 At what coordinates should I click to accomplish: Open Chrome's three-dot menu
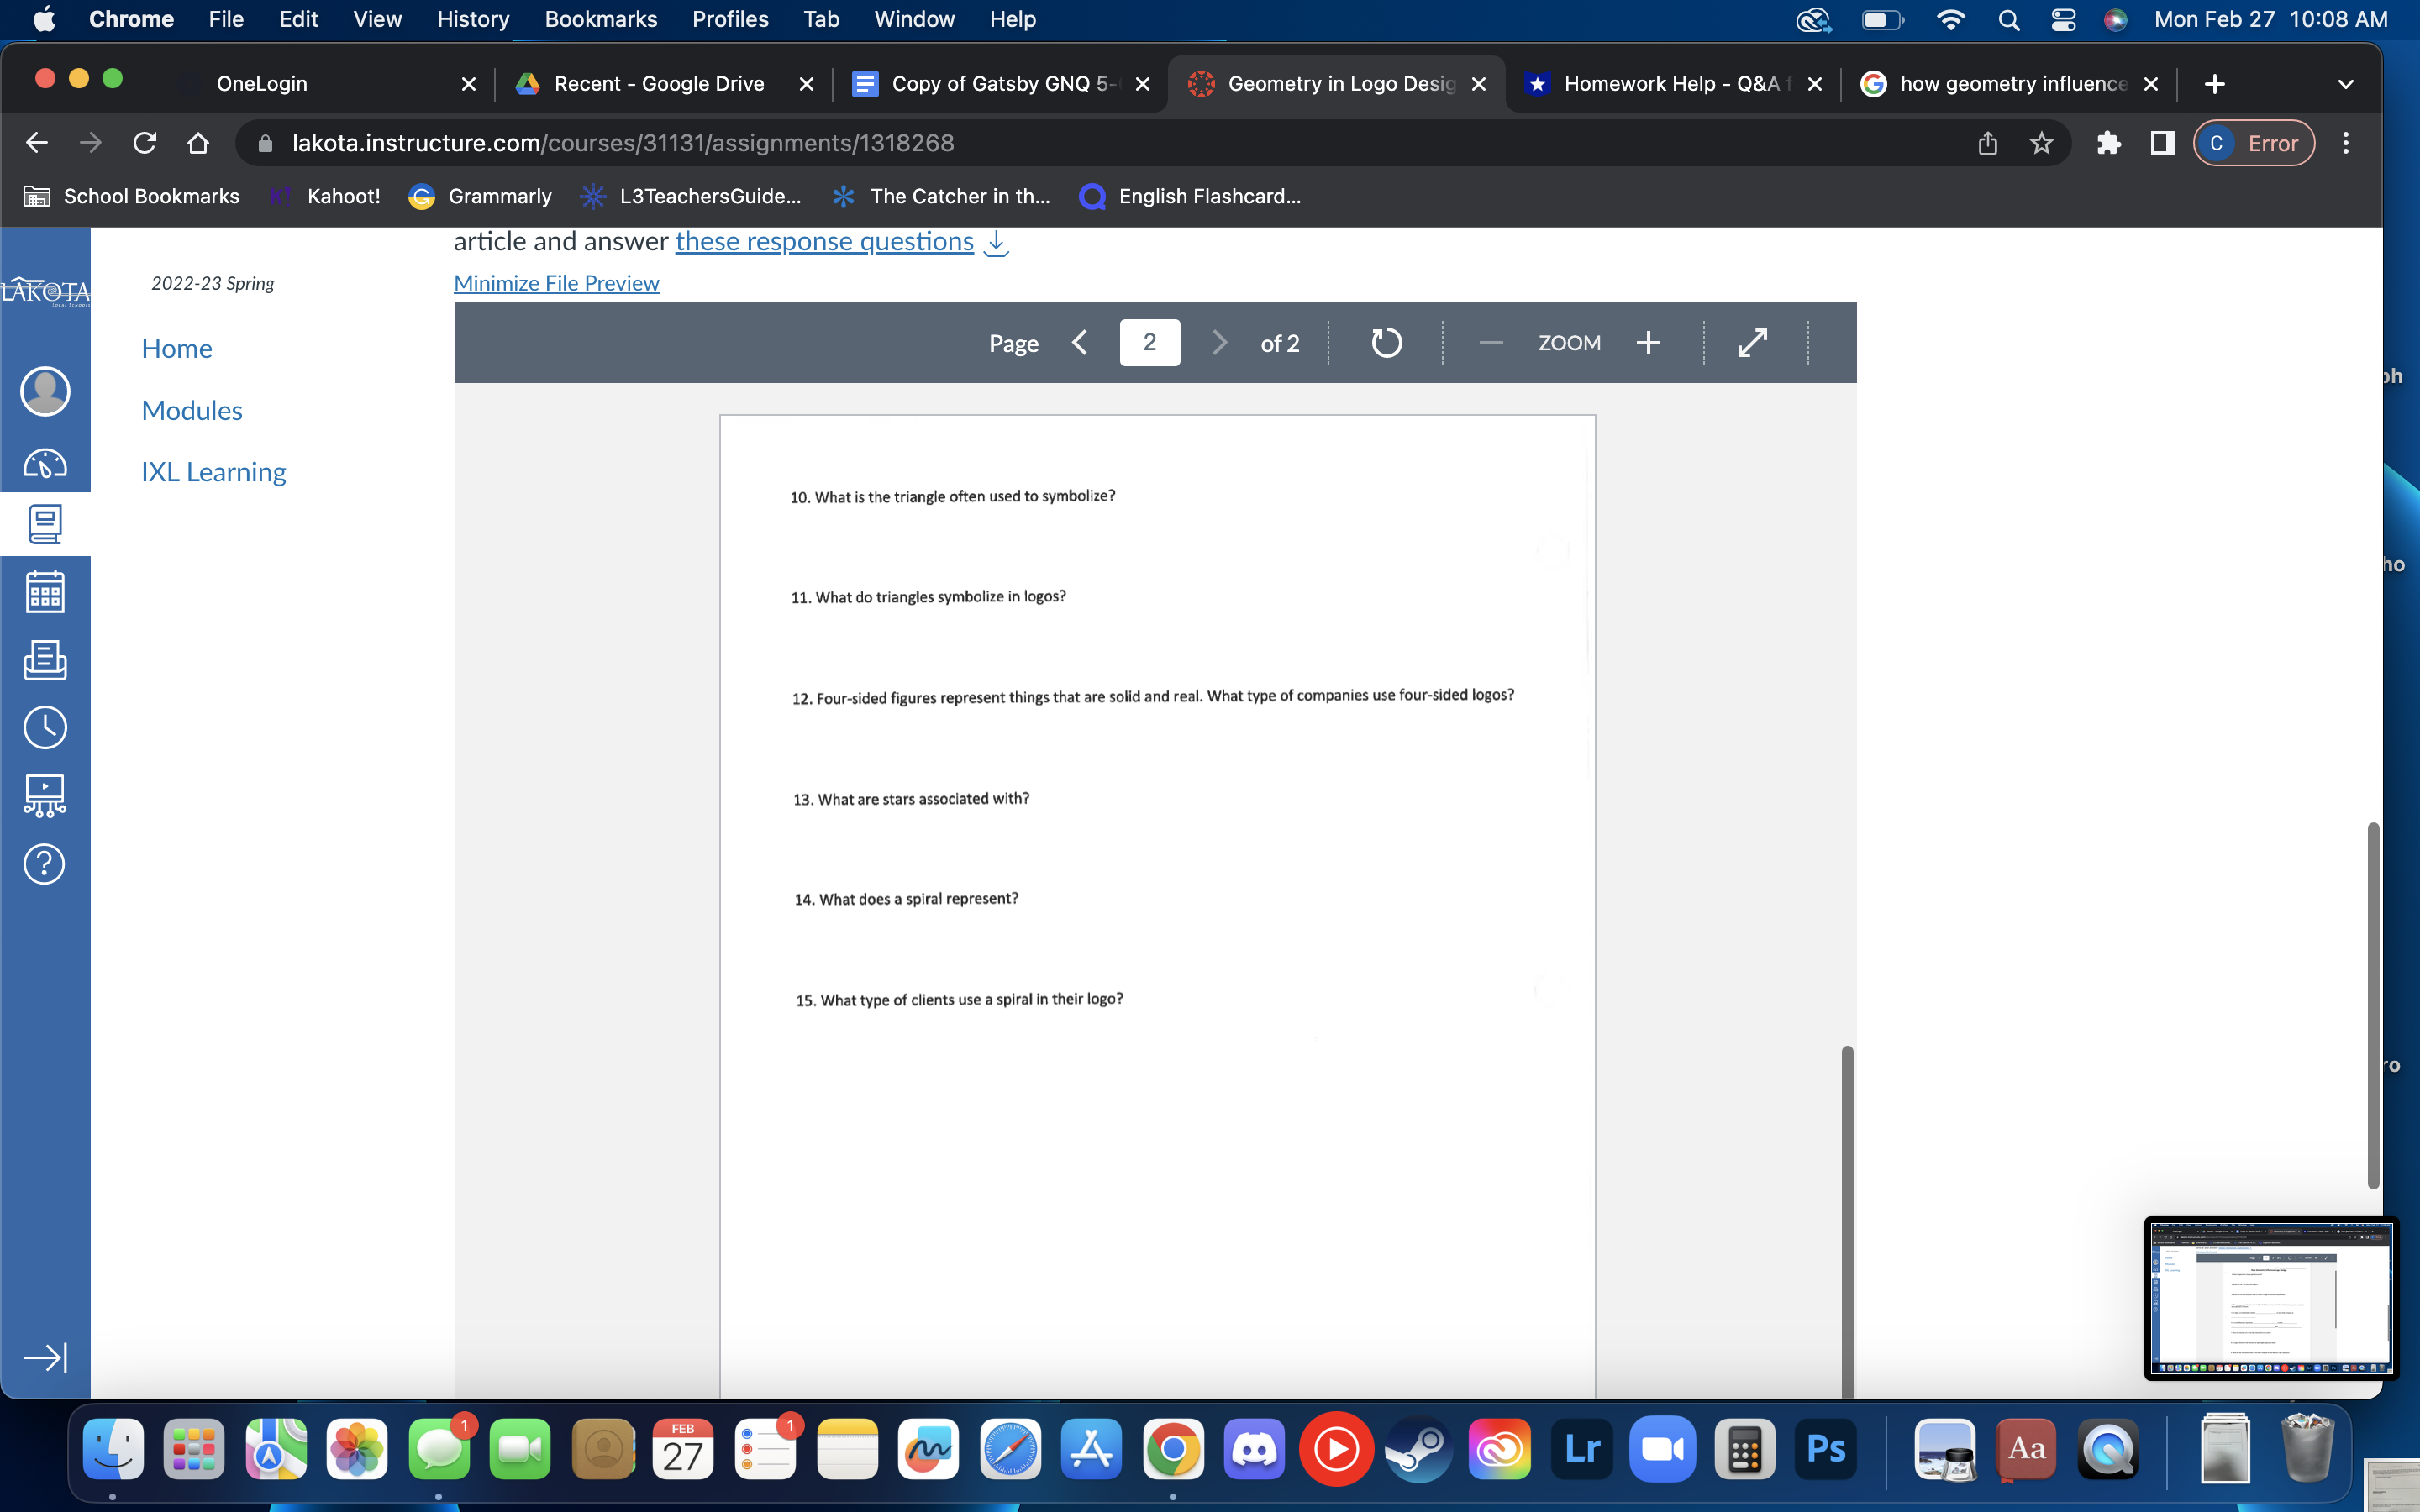[2345, 143]
